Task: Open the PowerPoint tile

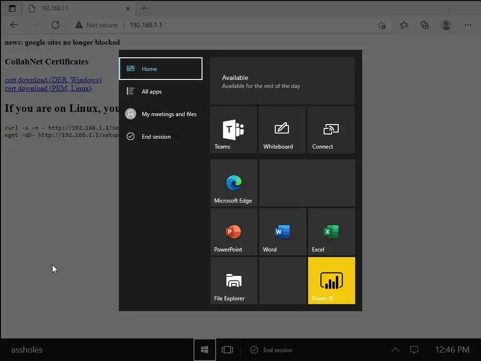Action: (x=234, y=232)
